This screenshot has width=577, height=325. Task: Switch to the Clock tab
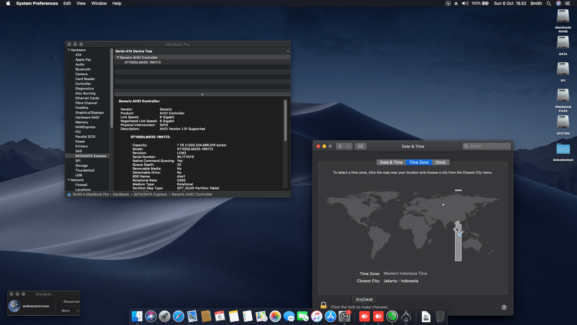click(440, 162)
